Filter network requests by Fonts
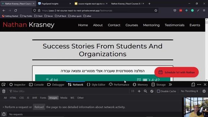 [x=43, y=98]
